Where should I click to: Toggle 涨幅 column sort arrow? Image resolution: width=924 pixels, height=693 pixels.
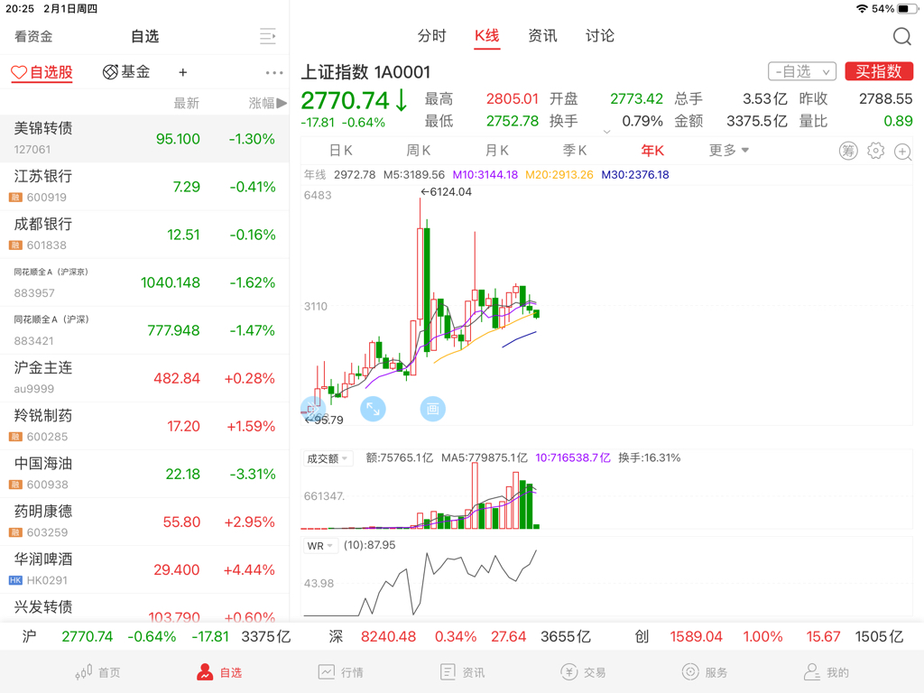[282, 103]
